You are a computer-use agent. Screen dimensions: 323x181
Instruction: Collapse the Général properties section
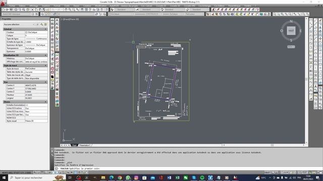coord(46,29)
